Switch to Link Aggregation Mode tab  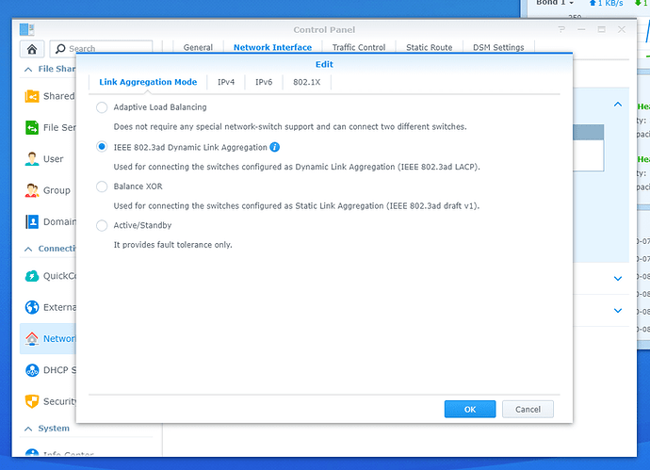[x=148, y=82]
